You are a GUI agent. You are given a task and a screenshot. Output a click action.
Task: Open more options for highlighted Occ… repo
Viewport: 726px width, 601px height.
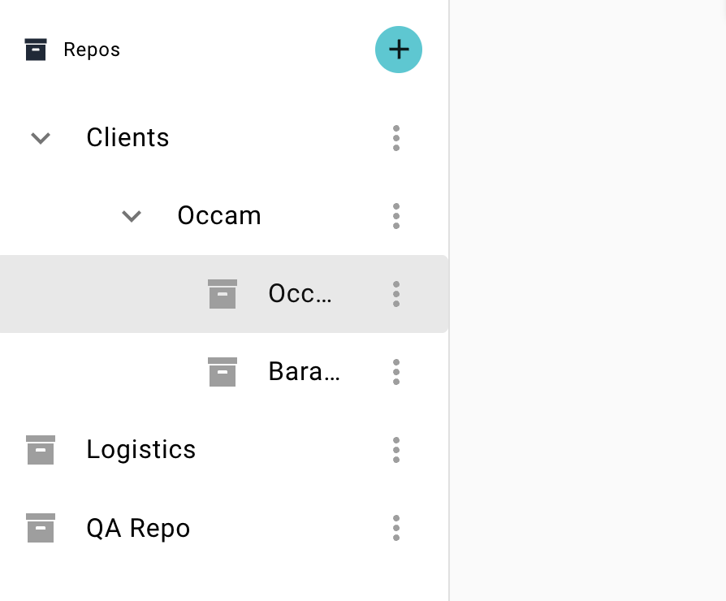pos(396,294)
